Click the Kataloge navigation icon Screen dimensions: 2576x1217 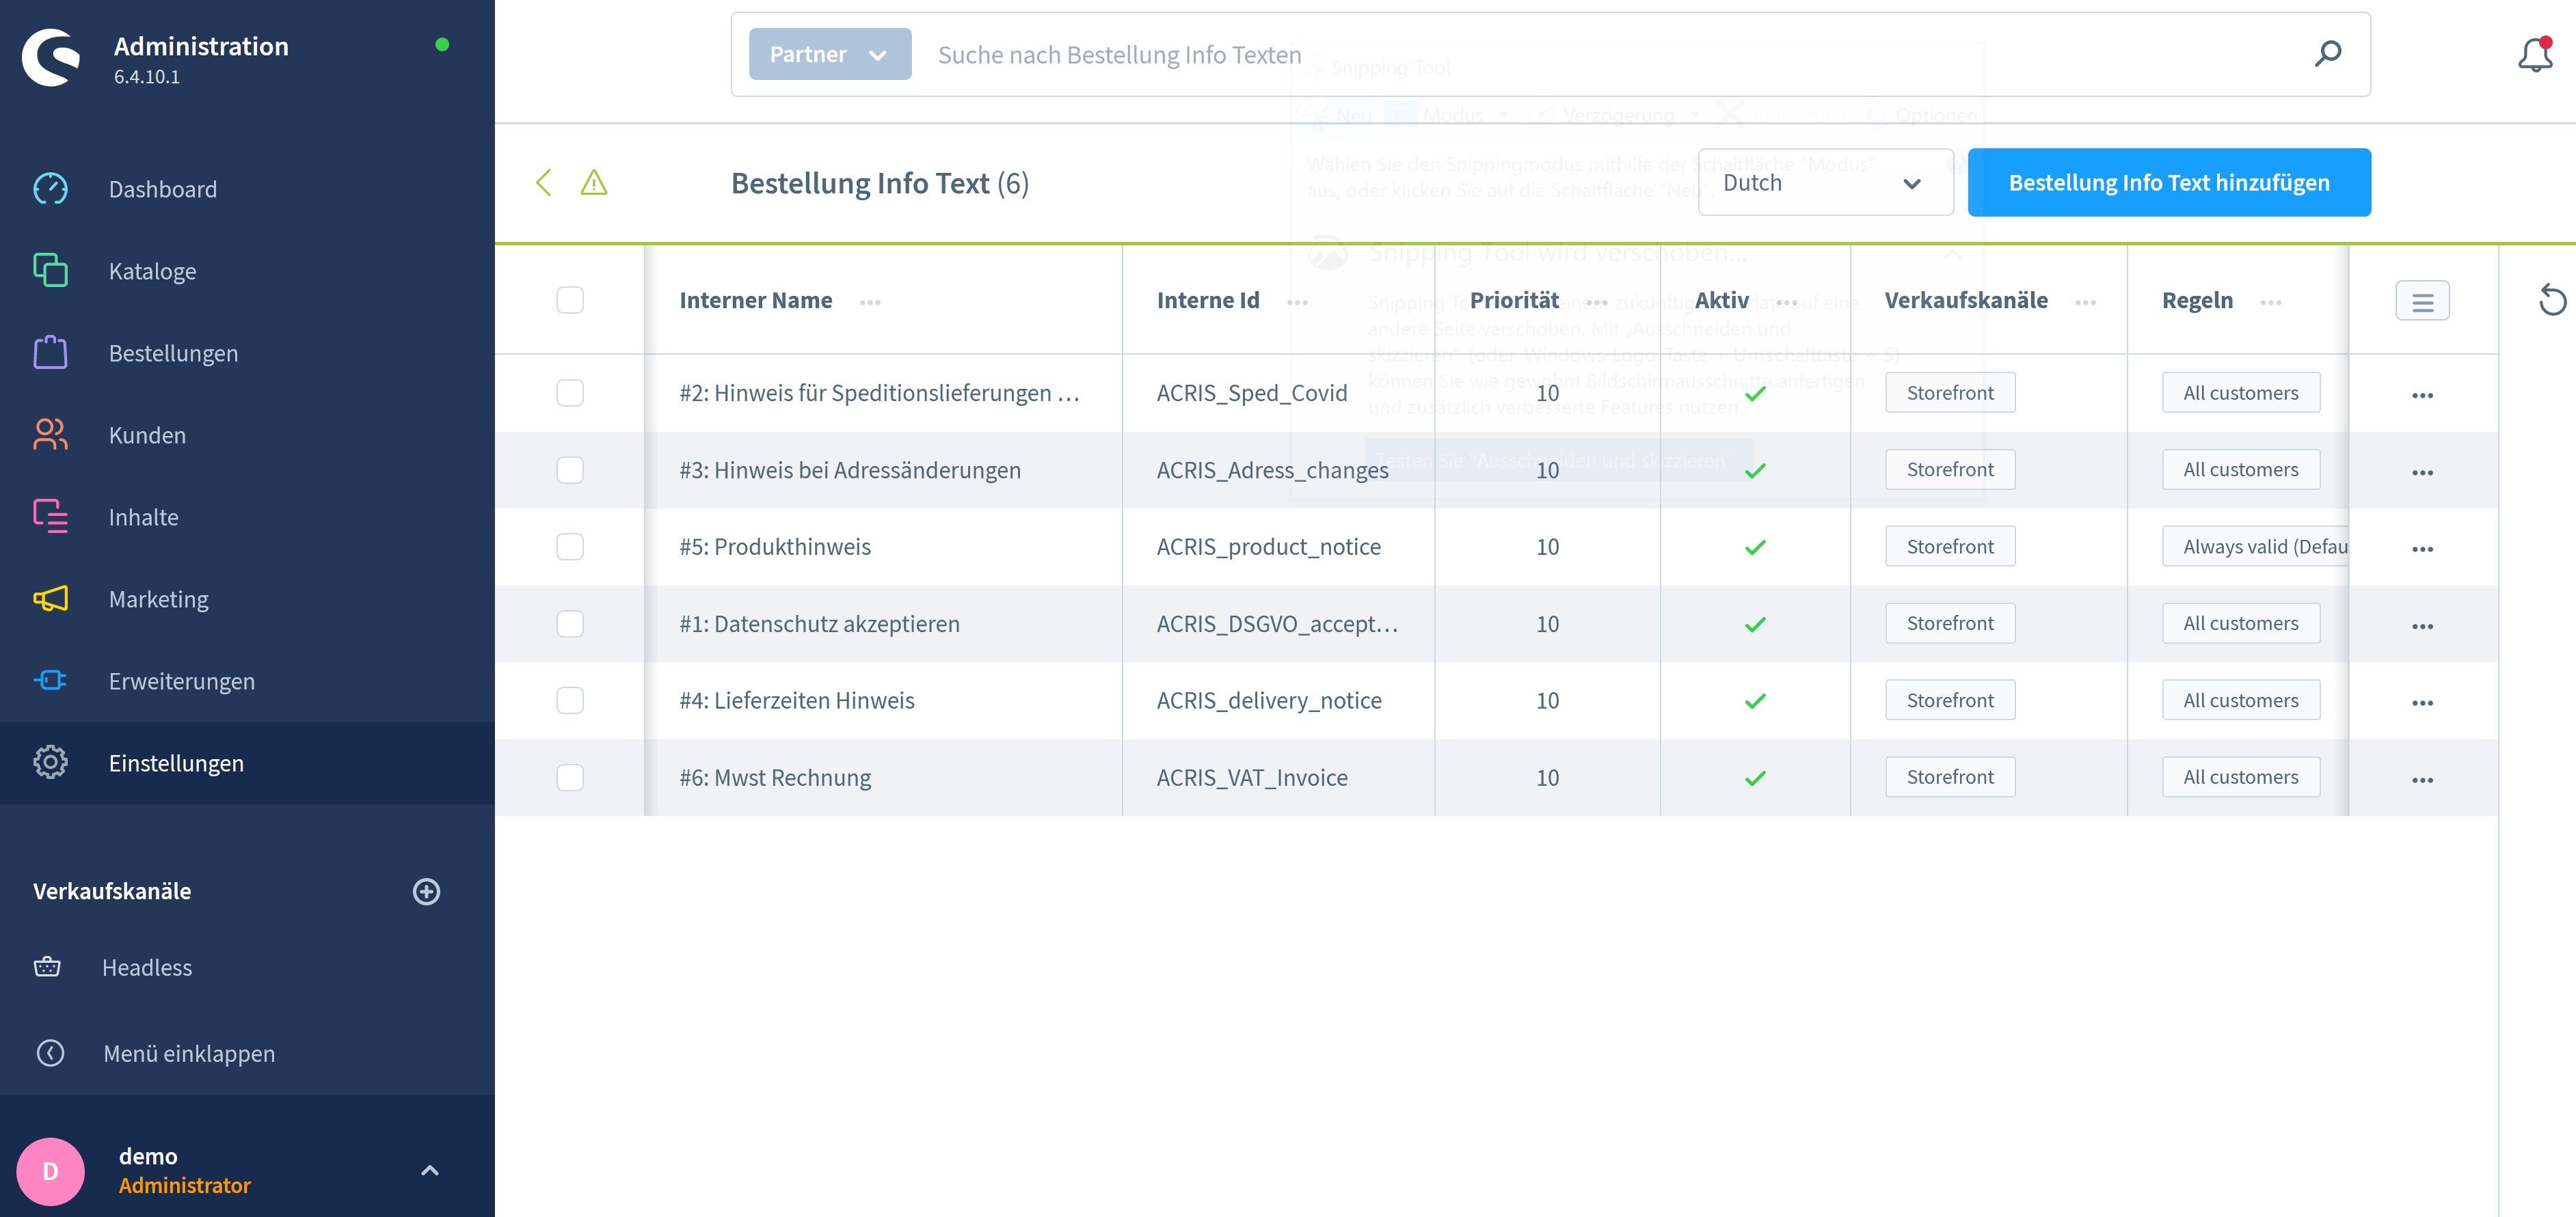click(49, 269)
